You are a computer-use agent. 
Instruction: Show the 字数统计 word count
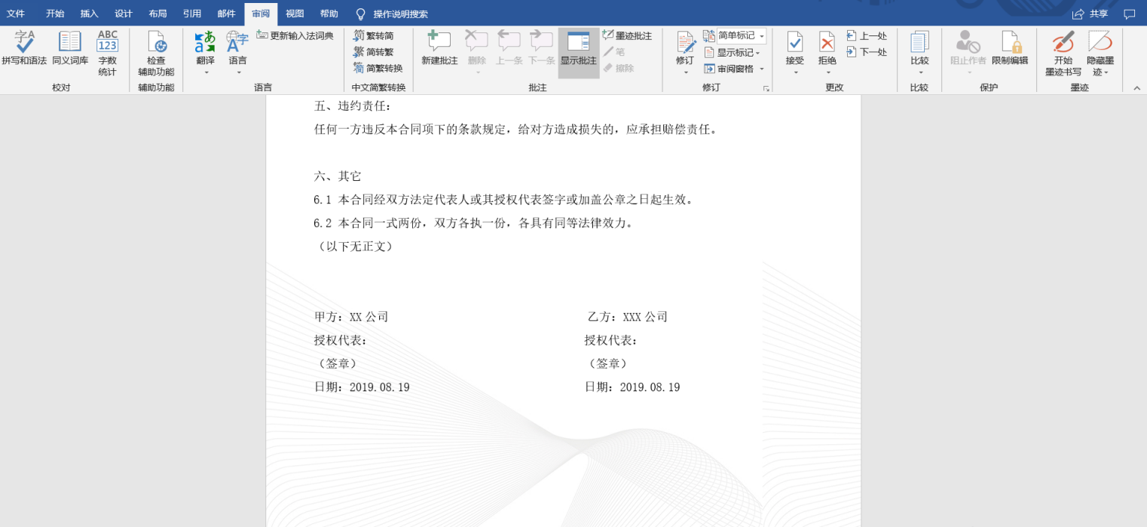pos(108,53)
